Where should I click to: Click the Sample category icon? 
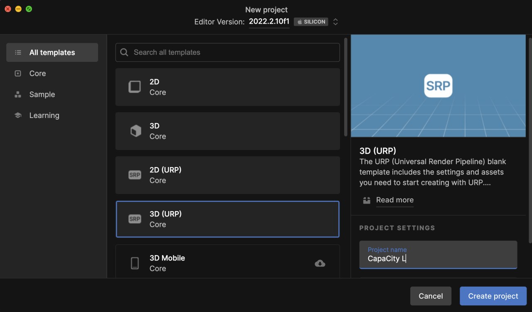pos(18,94)
